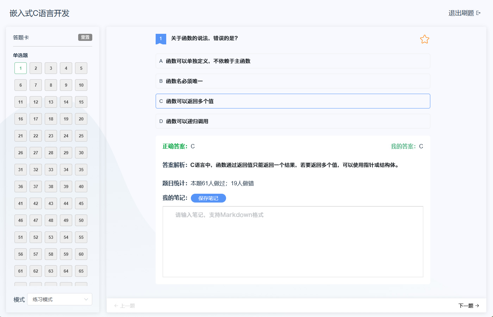Open question 48 from the answer card

[x=51, y=220]
